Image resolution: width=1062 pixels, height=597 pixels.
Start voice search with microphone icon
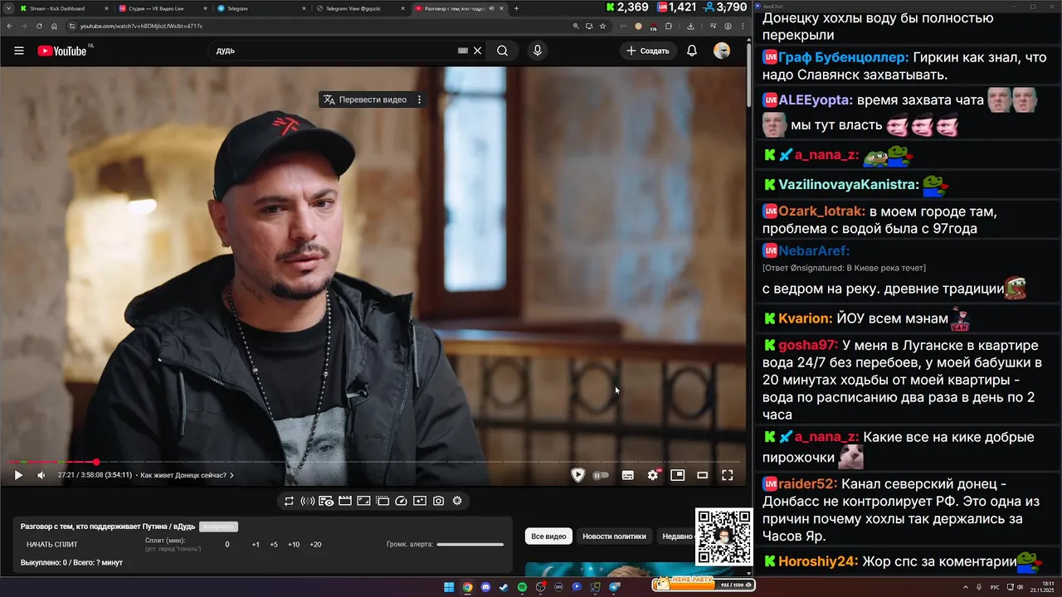538,51
